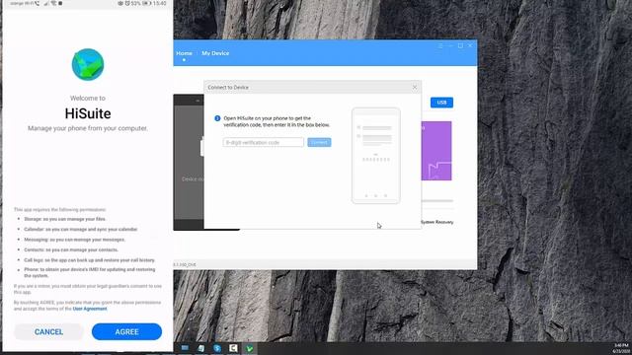
Task: Click the white square app icon in the taskbar
Action: [233, 348]
